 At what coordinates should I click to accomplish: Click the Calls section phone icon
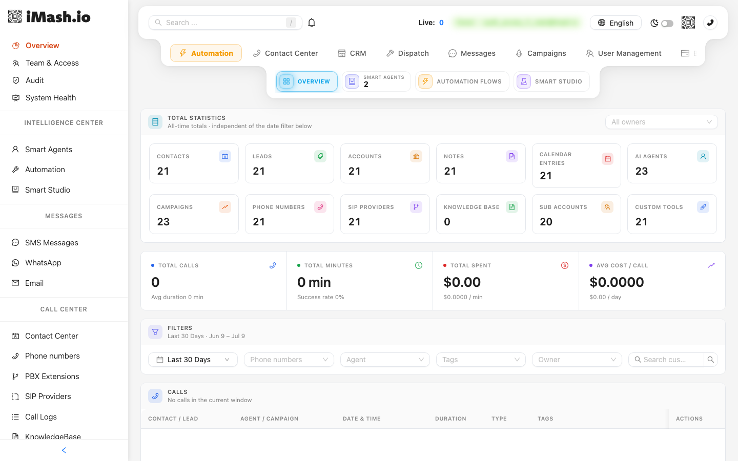pyautogui.click(x=155, y=396)
